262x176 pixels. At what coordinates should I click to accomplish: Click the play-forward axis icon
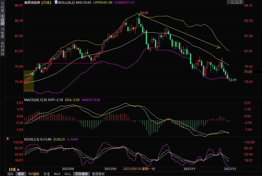(x=237, y=2)
